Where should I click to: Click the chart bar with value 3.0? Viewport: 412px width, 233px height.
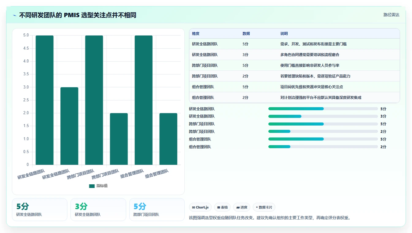click(x=69, y=126)
